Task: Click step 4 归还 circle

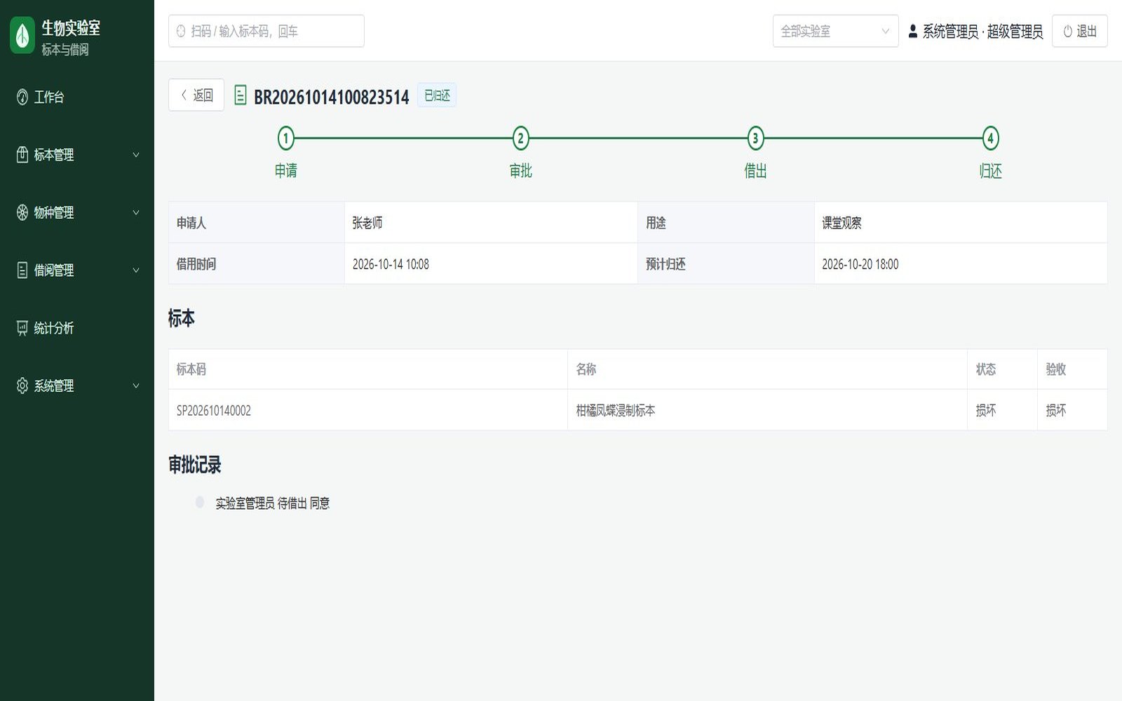Action: (x=990, y=138)
